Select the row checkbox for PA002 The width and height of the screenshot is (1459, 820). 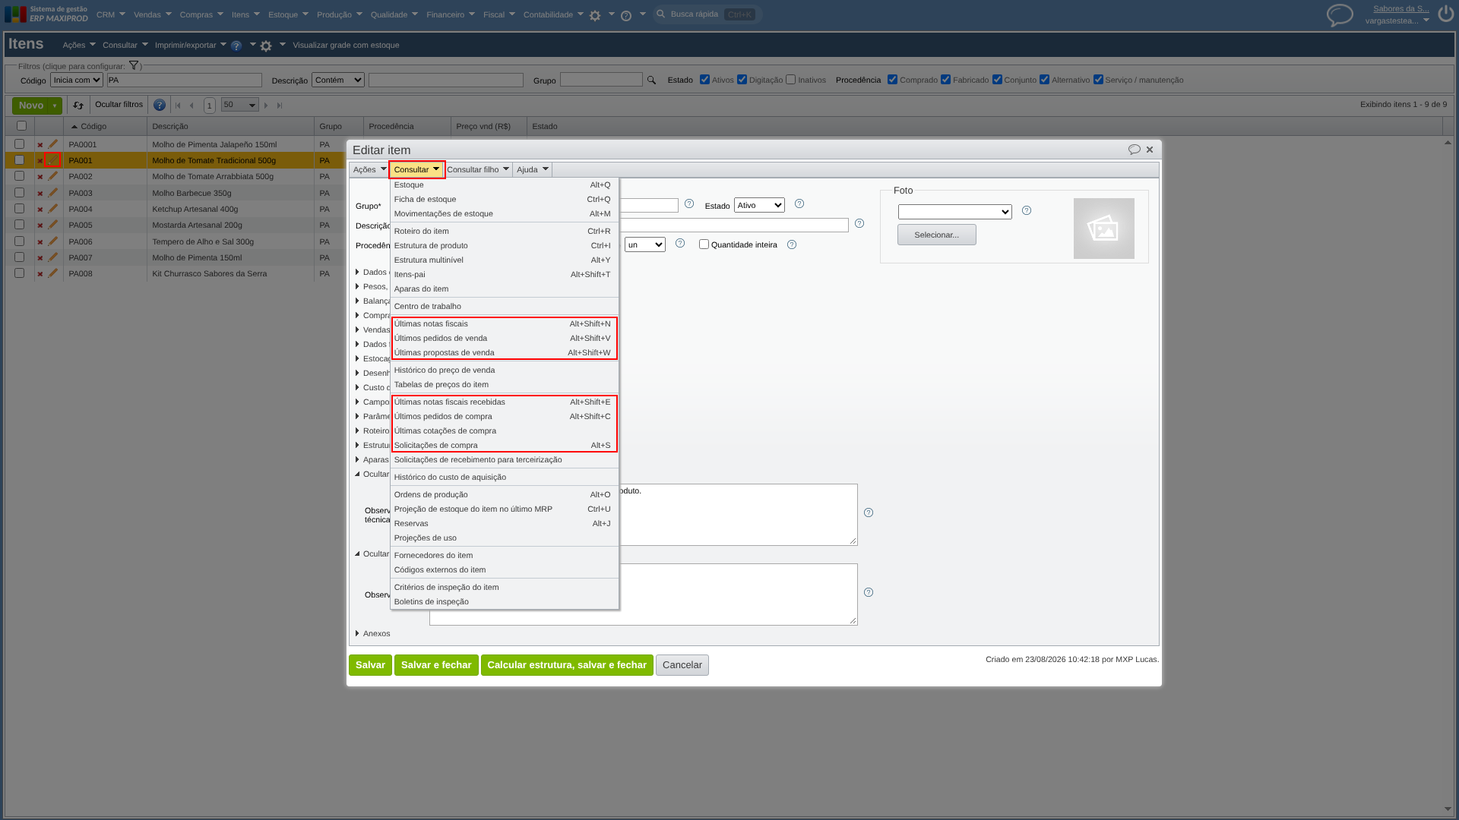coord(20,176)
